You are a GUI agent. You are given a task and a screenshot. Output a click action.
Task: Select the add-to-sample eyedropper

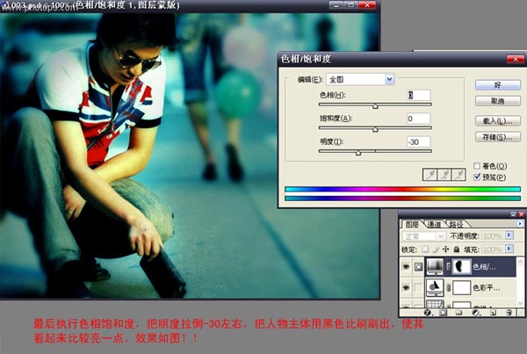(444, 174)
